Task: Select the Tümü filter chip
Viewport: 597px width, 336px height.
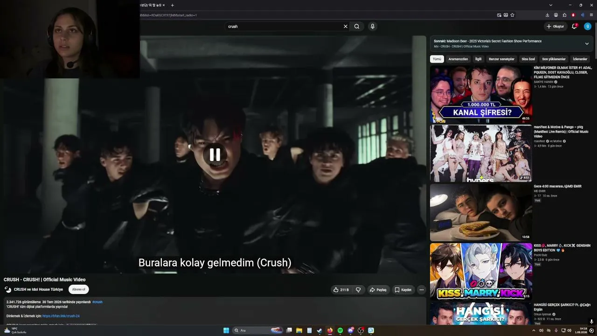Action: 437,59
